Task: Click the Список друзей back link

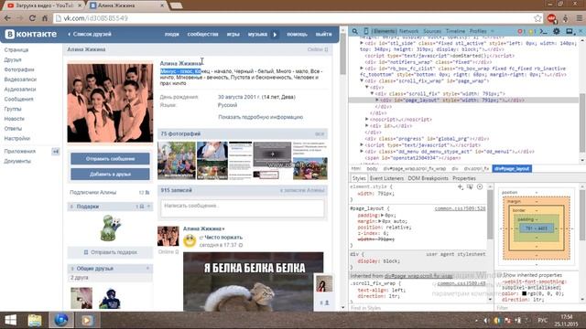Action: point(90,35)
